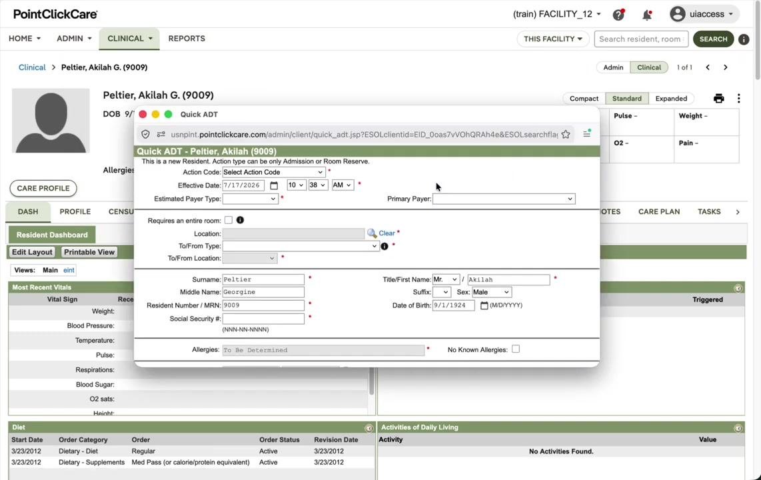Collapse the Most Recent Vitals right panel icon

738,288
